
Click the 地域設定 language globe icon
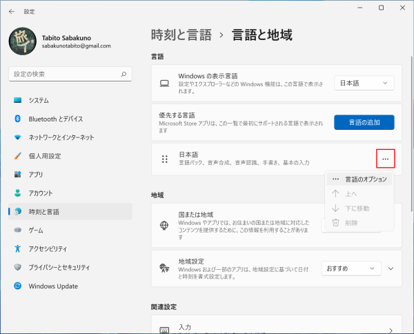click(x=164, y=268)
